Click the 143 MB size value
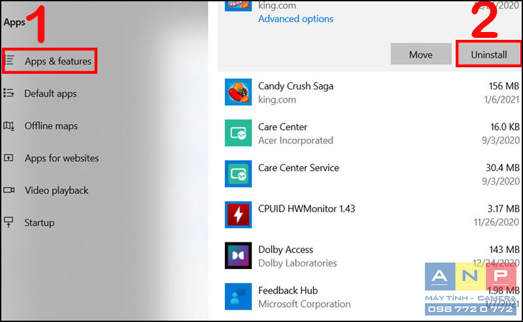523x322 pixels. (504, 250)
